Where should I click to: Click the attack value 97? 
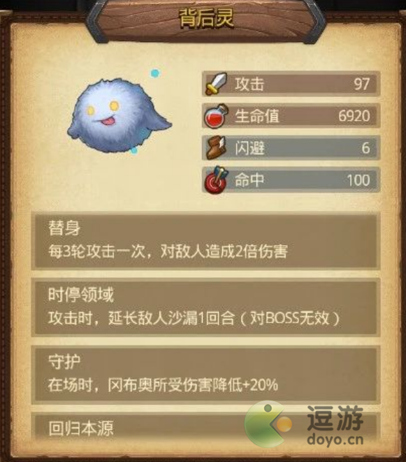(361, 84)
